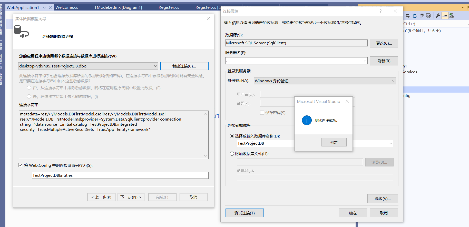Pin the WebApplication1 tab
This screenshot has height=227, width=469.
[44, 7]
